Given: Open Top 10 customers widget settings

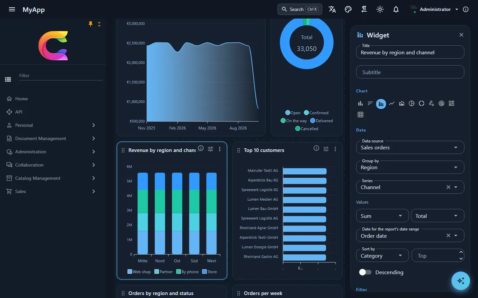Looking at the screenshot, I should tap(326, 149).
